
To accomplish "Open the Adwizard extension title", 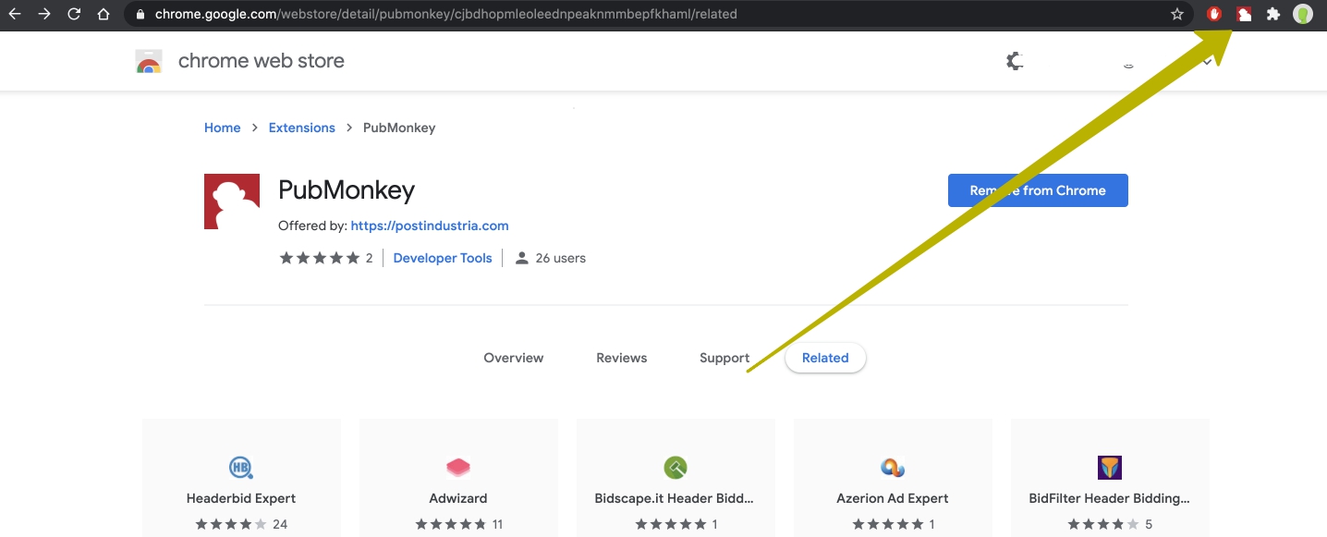I will coord(458,498).
